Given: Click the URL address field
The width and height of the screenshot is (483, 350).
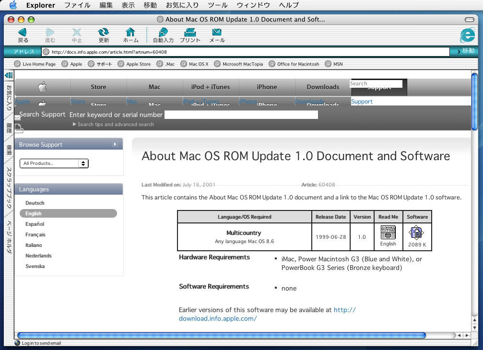Looking at the screenshot, I should point(246,52).
